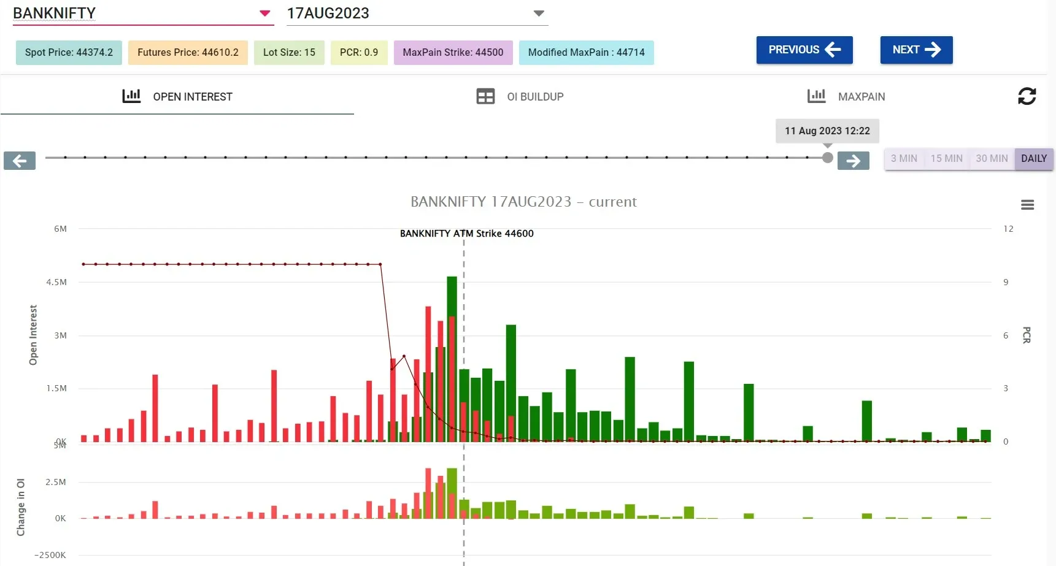Click the Lot Size: 15 badge

[x=289, y=53]
